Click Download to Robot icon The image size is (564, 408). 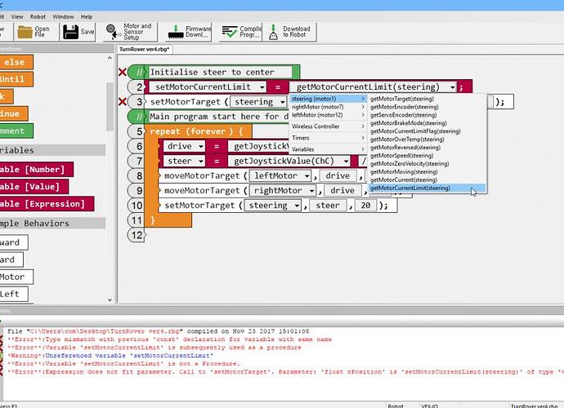[273, 32]
